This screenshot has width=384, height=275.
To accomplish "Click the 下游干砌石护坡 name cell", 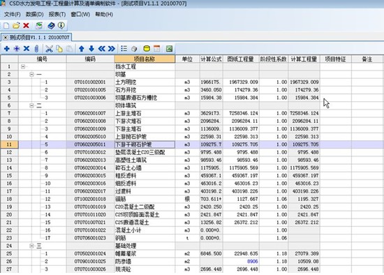I will (x=145, y=144).
